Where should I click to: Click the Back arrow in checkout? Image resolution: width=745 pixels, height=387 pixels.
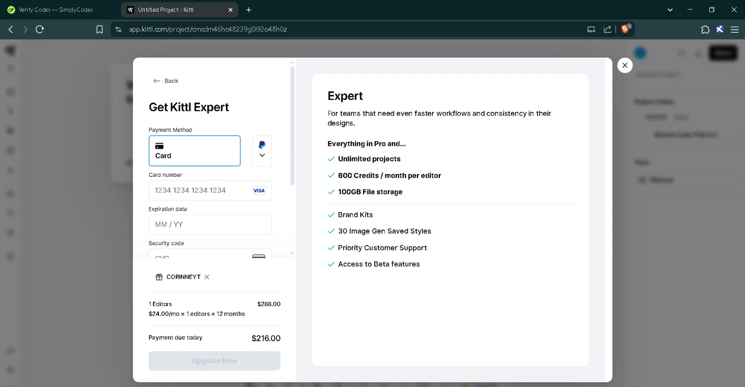point(165,81)
